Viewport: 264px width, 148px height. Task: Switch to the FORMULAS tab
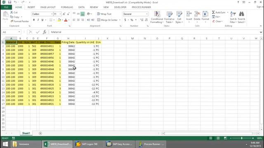67,7
